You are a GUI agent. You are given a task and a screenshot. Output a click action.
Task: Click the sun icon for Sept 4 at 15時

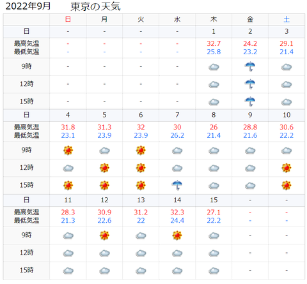click(68, 185)
